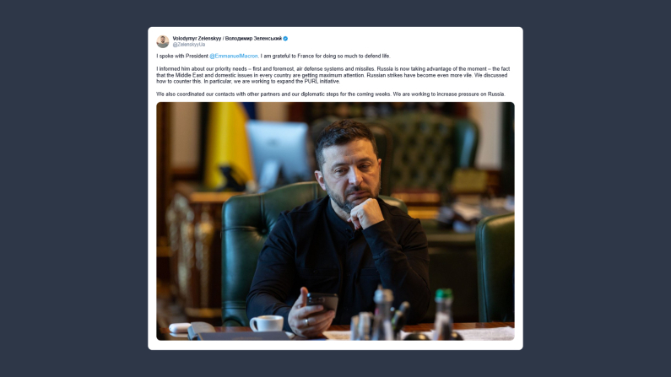Click the green-capped bottle on the desk
This screenshot has width=671, height=377.
[x=443, y=314]
